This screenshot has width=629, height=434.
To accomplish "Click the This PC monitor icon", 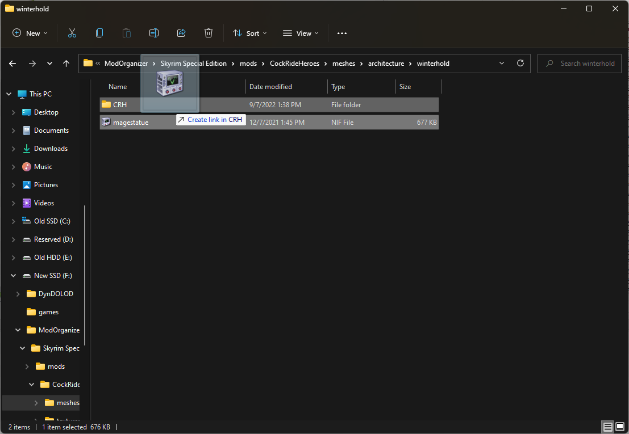I will [22, 94].
